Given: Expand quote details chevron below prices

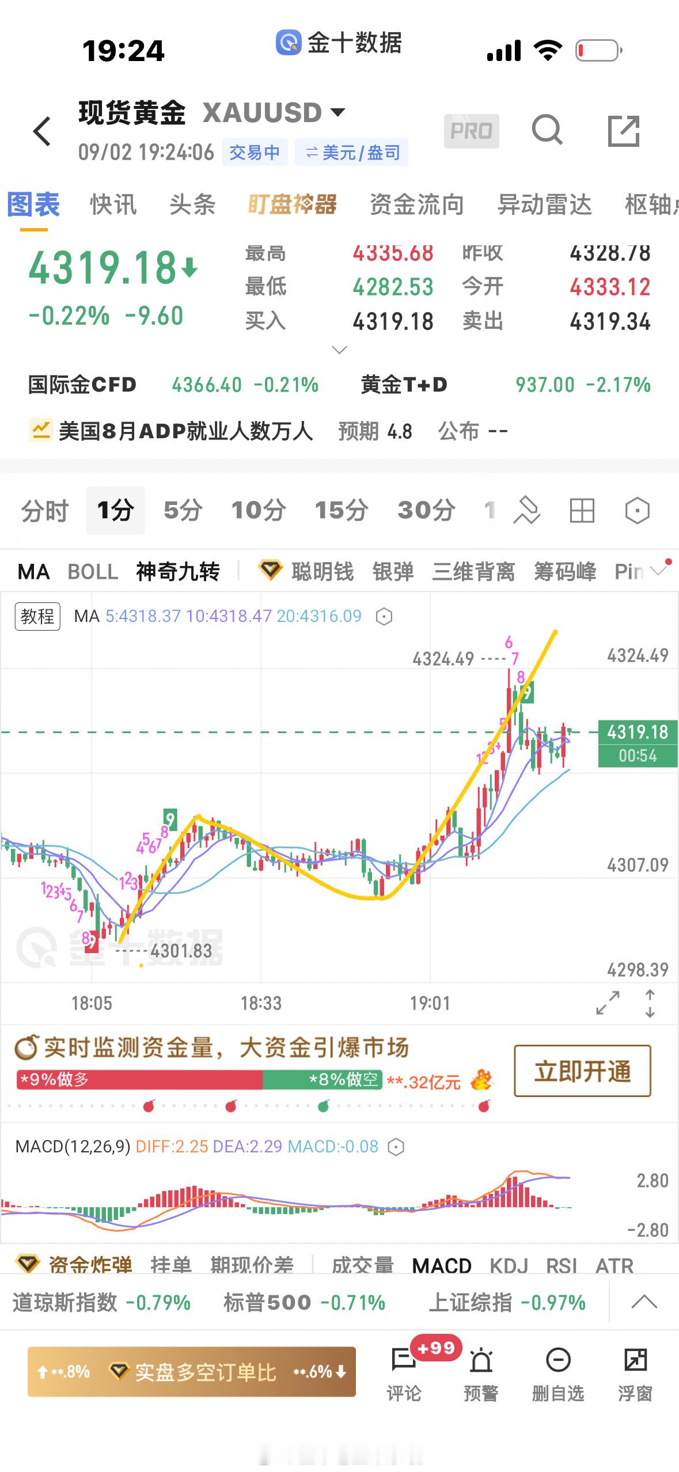Looking at the screenshot, I should (340, 350).
